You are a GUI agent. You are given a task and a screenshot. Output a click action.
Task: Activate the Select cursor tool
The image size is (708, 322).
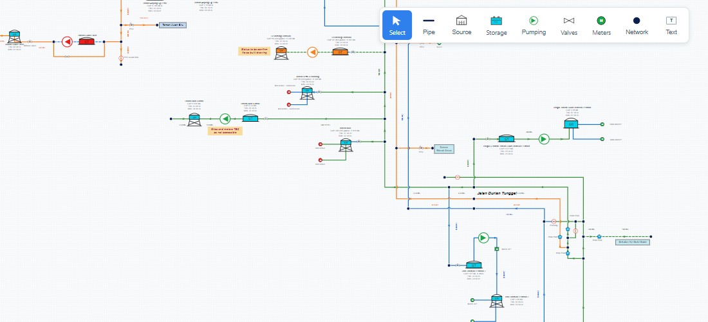coord(397,25)
